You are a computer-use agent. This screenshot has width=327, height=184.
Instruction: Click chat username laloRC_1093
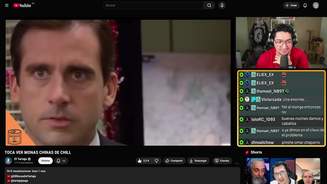tap(263, 119)
